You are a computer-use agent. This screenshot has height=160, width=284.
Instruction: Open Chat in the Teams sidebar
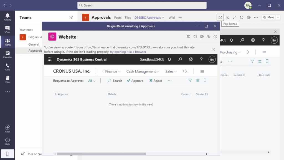coord(7,29)
